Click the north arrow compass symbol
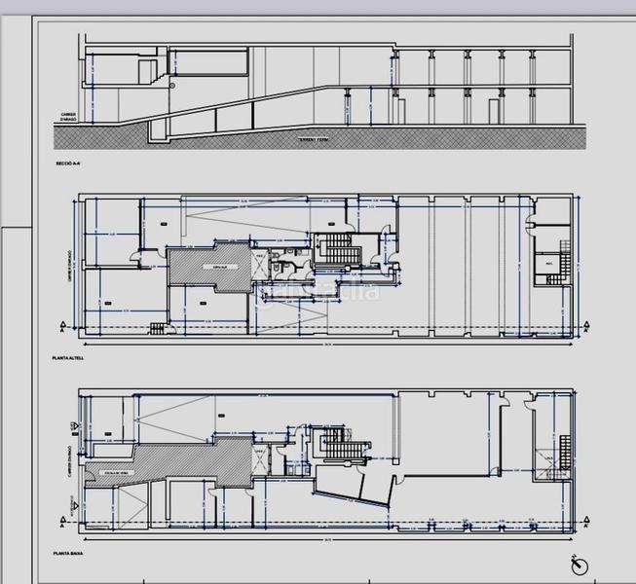The height and width of the screenshot is (584, 636). pyautogui.click(x=580, y=564)
